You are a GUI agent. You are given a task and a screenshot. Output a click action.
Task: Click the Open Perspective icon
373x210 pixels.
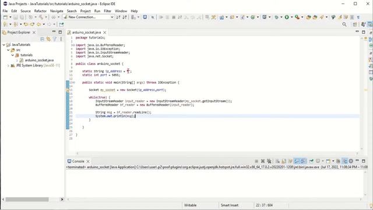point(355,24)
